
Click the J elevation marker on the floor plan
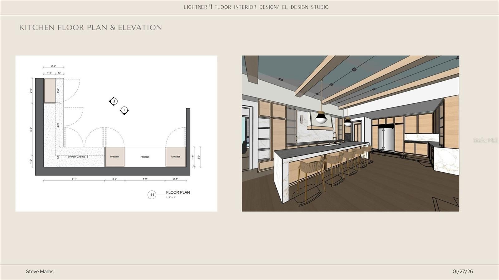tap(114, 101)
